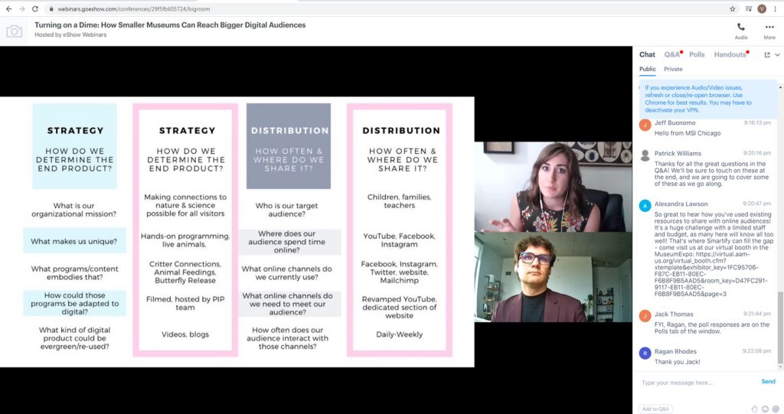Click the raise hand icon
This screenshot has height=414, width=784.
(754, 409)
